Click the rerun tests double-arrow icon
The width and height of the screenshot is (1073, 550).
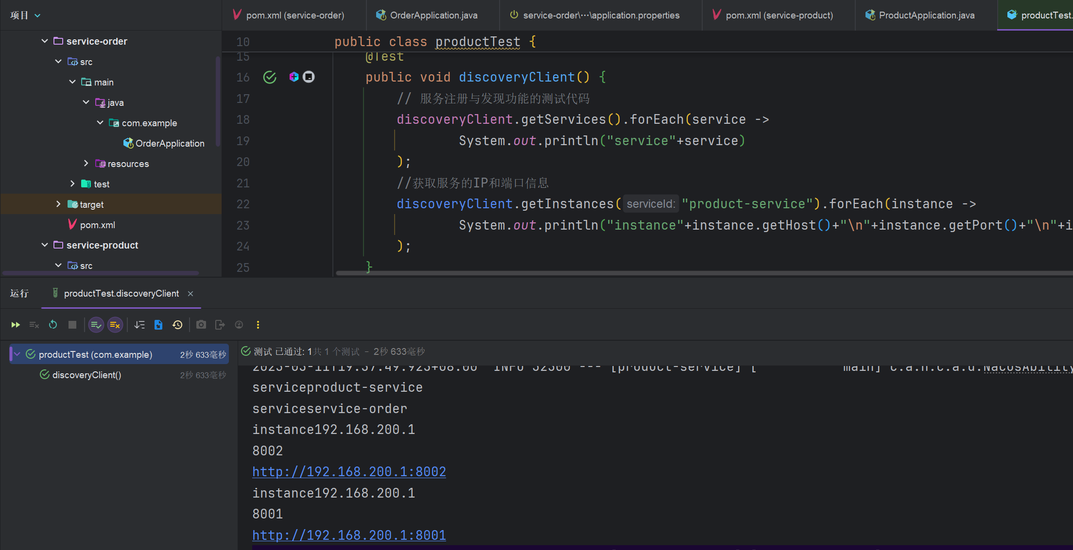pos(16,325)
